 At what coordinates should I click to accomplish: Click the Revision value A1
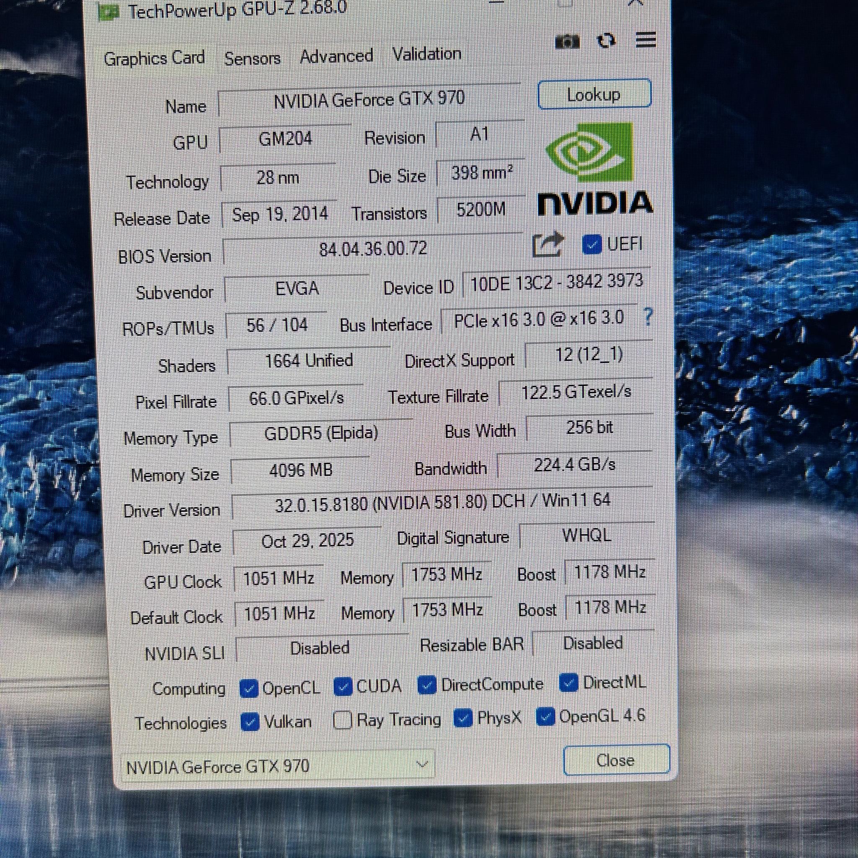tap(480, 134)
